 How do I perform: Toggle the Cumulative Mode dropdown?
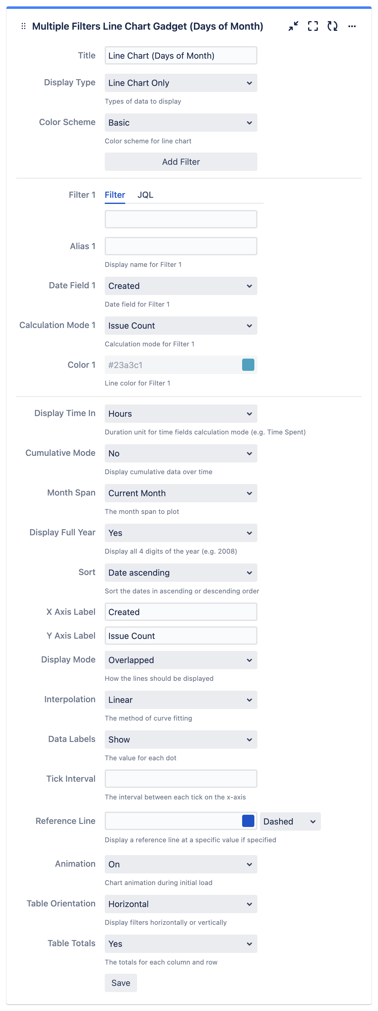point(181,454)
